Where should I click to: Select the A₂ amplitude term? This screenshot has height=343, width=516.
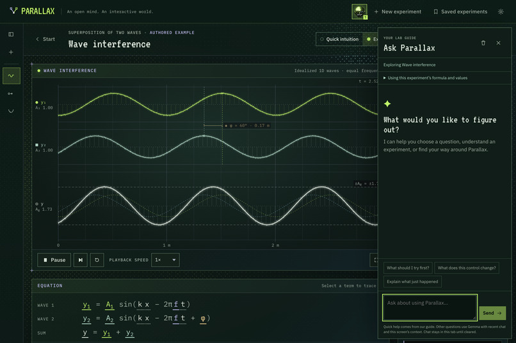pos(109,319)
